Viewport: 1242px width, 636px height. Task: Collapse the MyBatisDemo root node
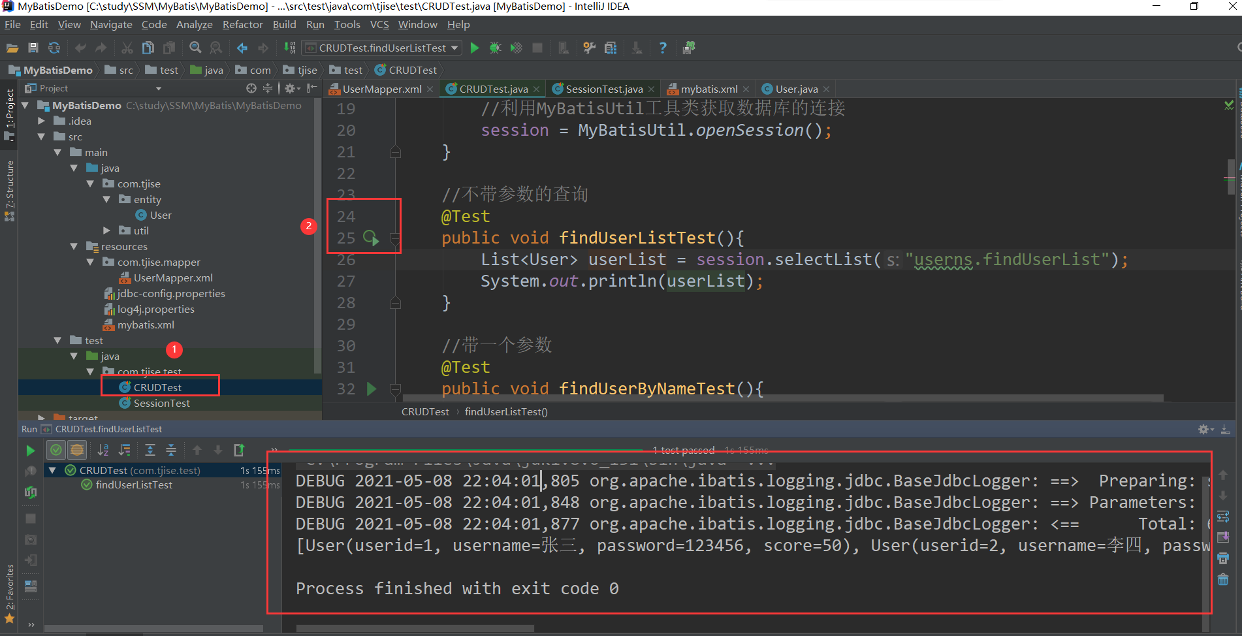click(x=25, y=105)
